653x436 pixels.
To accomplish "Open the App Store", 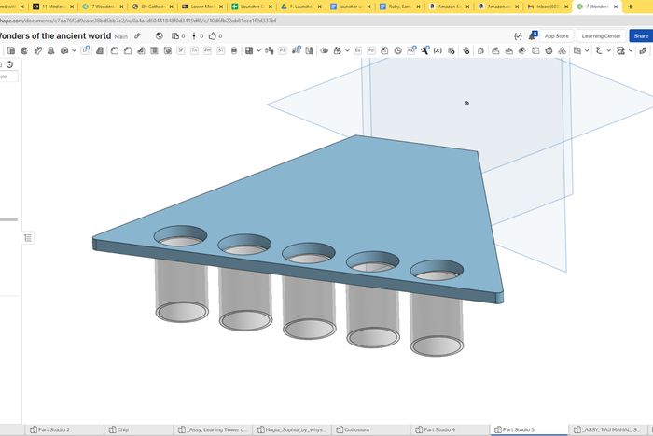I will click(x=556, y=35).
